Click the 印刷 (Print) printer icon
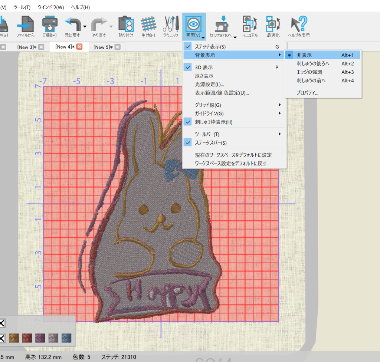Screen dimensions: 380x362 point(49,25)
